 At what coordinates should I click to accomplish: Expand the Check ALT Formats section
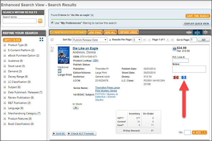coord(82,134)
